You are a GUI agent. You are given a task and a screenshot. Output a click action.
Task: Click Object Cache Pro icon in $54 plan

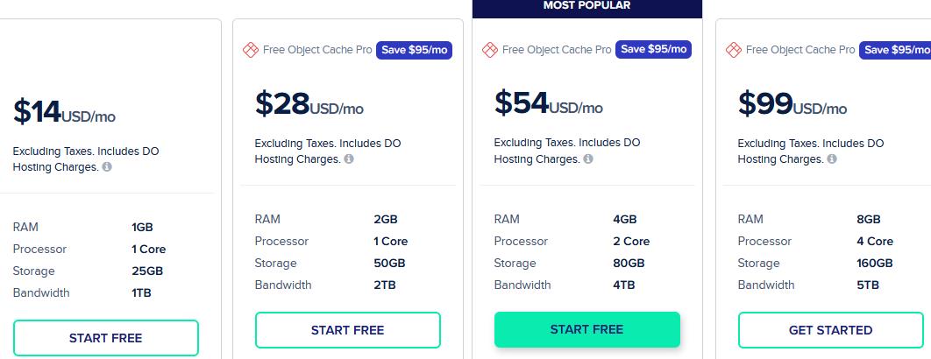[x=490, y=50]
